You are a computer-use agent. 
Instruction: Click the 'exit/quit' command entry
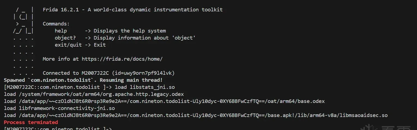pos(68,45)
